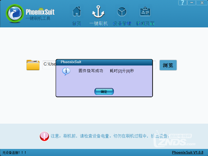Click the house-shaped Home icon
Screen dimensions: 208x156
click(76, 11)
